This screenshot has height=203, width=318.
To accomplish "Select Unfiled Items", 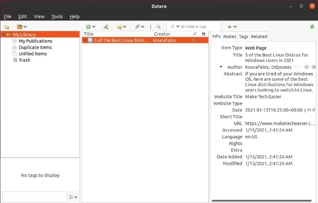I will click(x=33, y=54).
